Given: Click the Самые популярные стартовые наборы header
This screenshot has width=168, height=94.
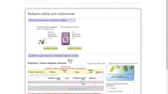Looking at the screenshot, I should [52, 20].
